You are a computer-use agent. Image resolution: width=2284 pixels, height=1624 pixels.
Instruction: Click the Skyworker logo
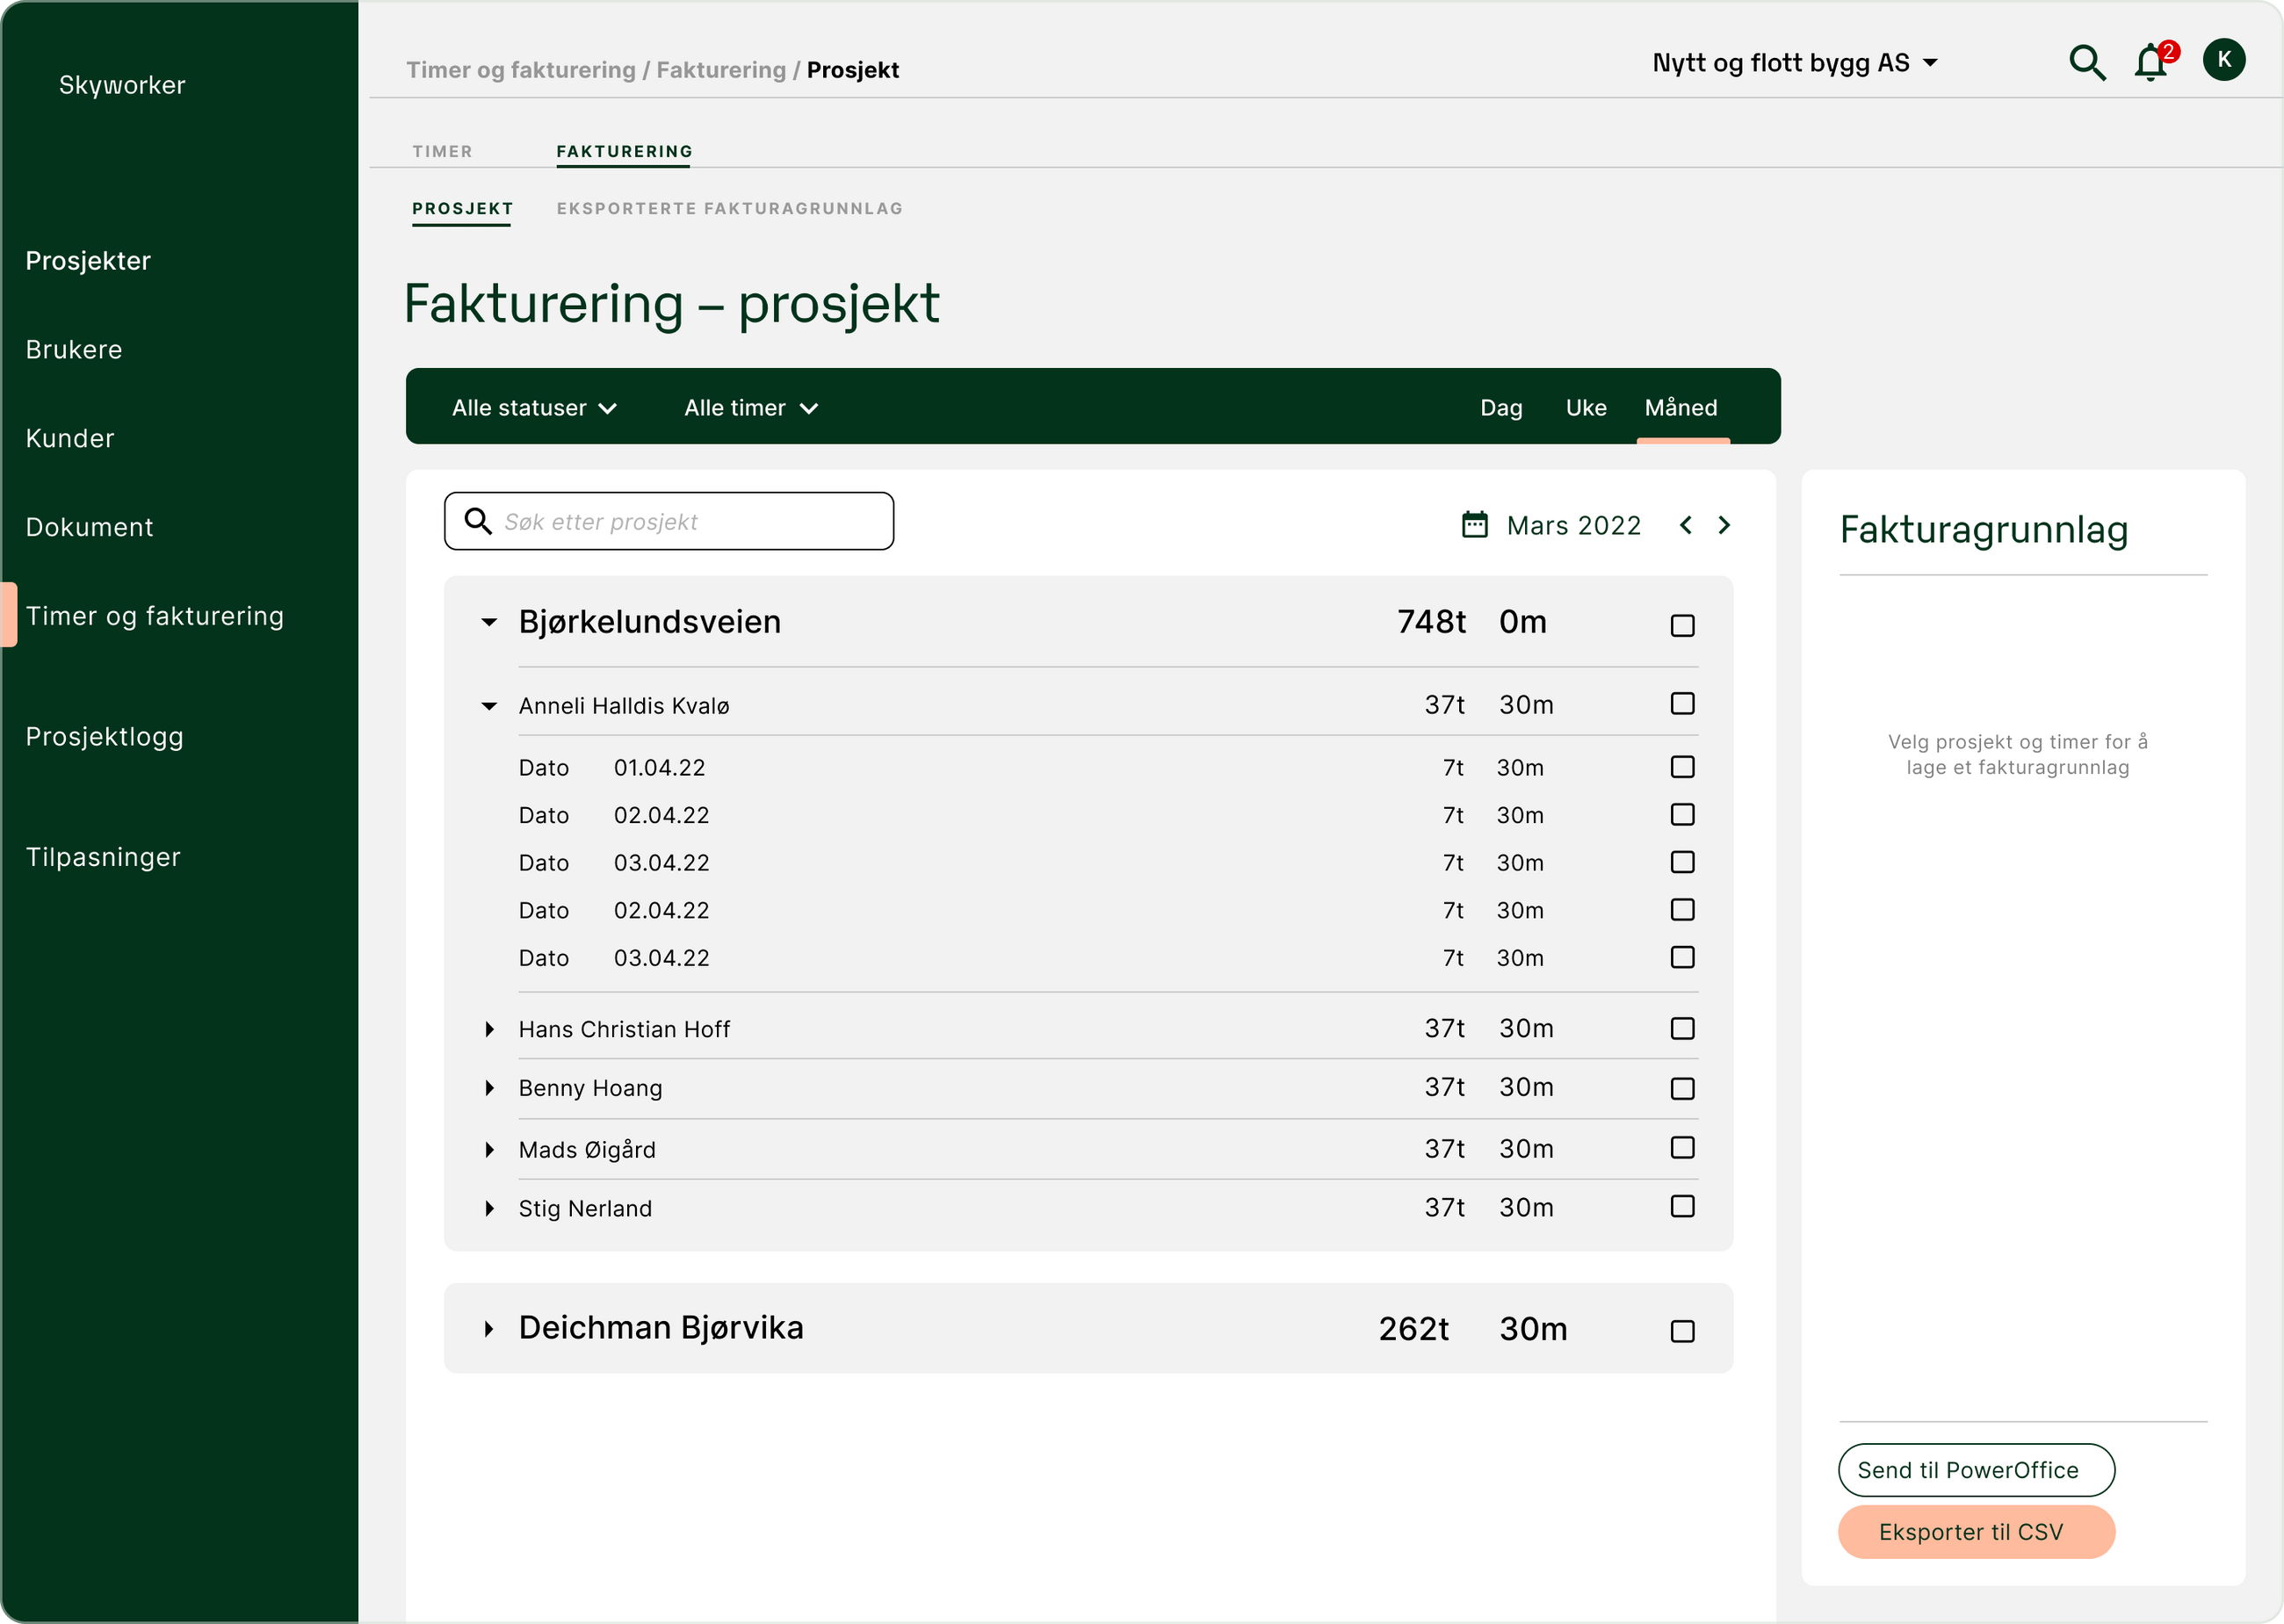[122, 85]
